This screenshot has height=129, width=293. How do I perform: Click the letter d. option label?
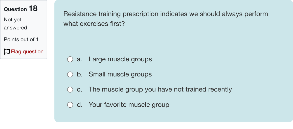[80, 105]
